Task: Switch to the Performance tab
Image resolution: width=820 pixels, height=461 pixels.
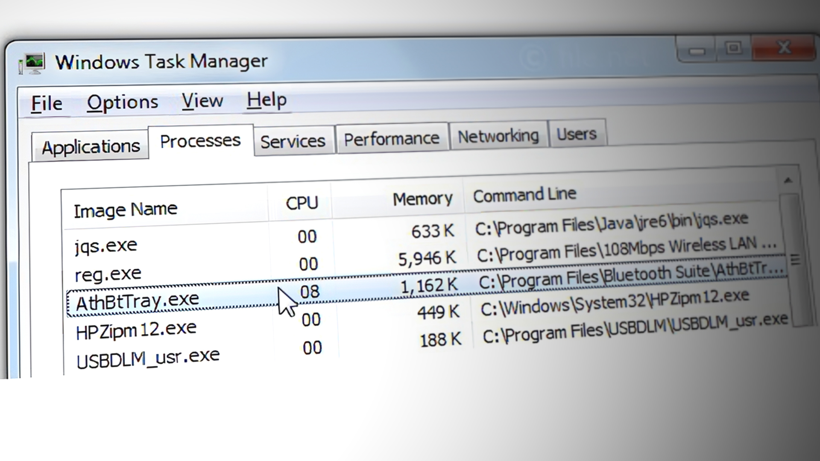Action: pyautogui.click(x=392, y=139)
